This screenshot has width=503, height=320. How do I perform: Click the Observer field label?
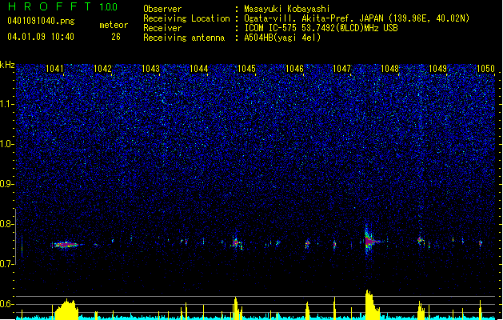[162, 9]
